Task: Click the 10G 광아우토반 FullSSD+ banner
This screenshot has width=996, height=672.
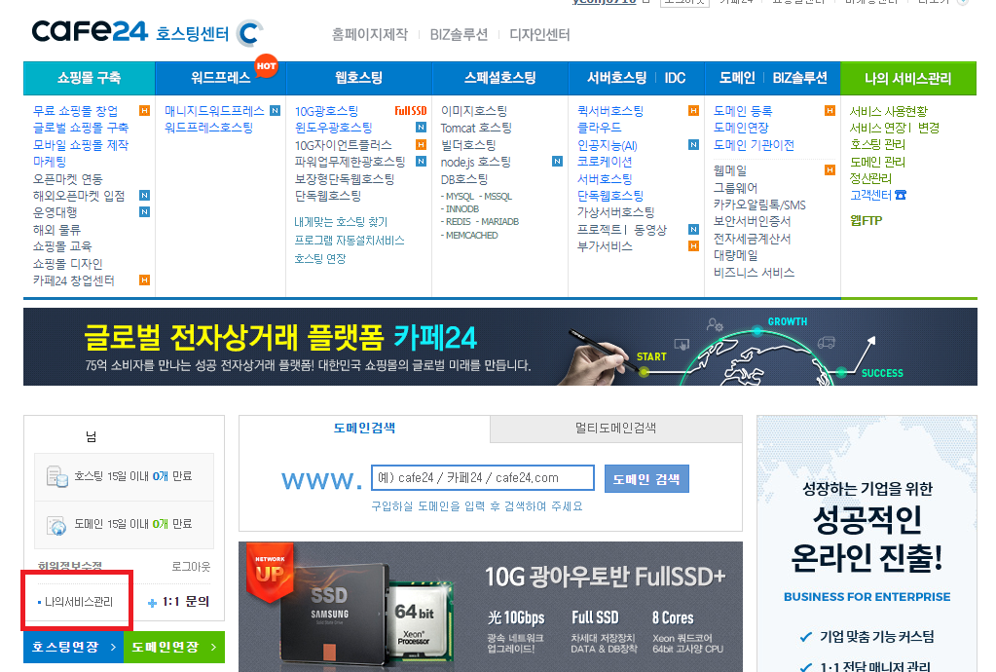Action: 491,607
